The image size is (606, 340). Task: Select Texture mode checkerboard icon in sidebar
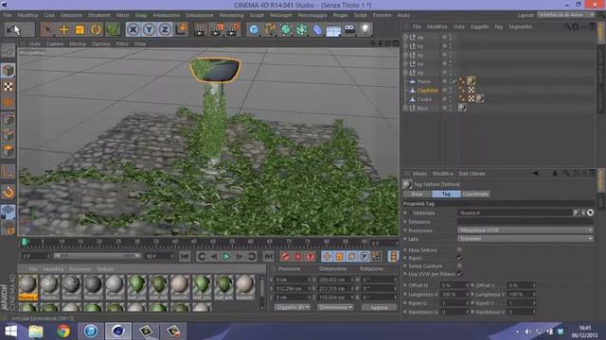click(x=9, y=86)
